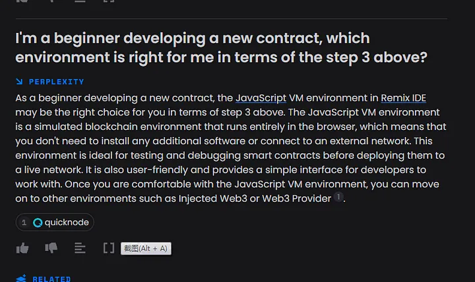Viewport: 475px width, 282px height.
Task: Click the screenshot Alt + A tooltip
Action: coord(146,248)
